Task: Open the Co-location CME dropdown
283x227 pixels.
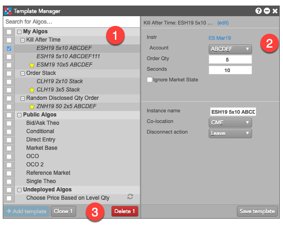Action: point(230,123)
